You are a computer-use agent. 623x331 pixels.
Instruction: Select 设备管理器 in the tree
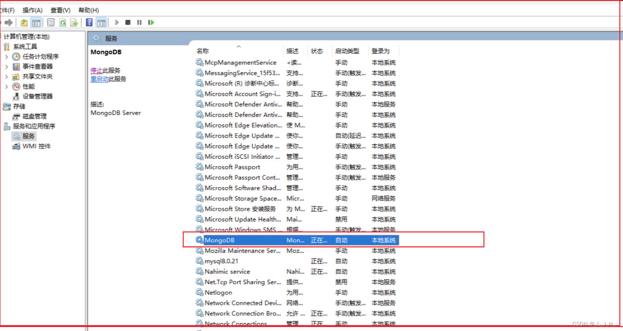(37, 96)
